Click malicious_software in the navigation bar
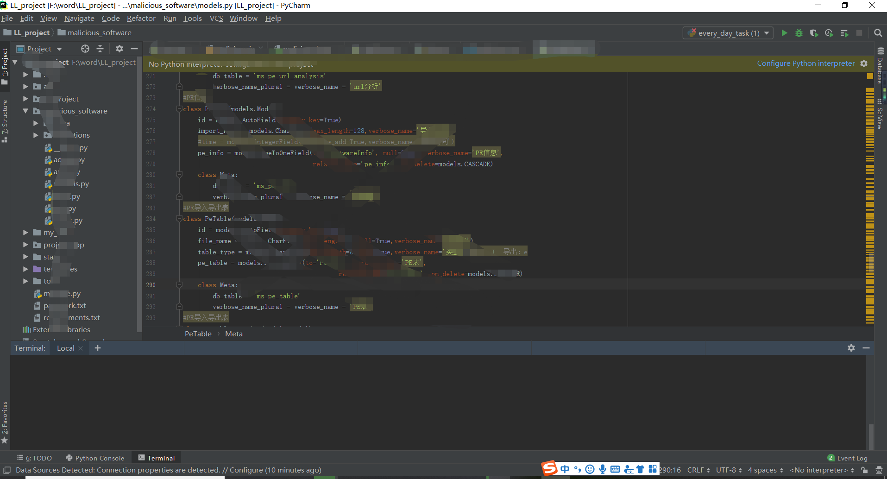 (94, 32)
